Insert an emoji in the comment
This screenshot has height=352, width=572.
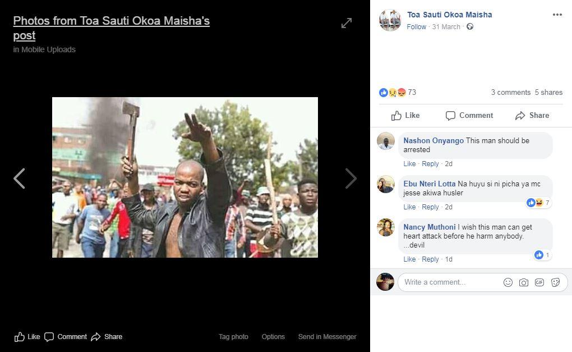(x=508, y=282)
